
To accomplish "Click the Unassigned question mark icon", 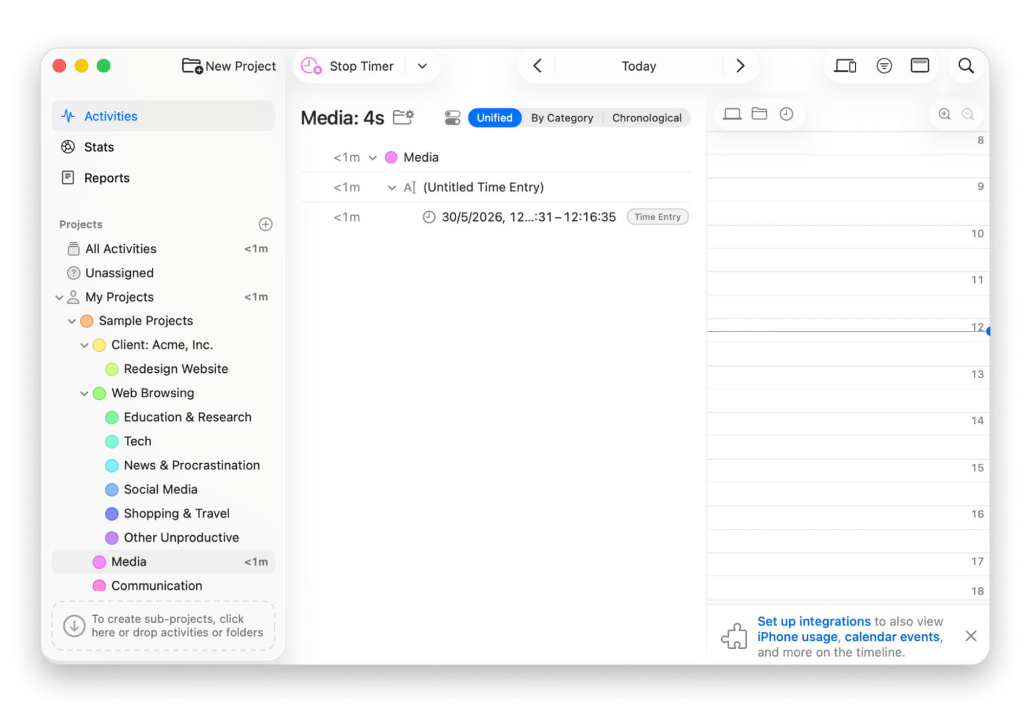I will click(x=74, y=273).
